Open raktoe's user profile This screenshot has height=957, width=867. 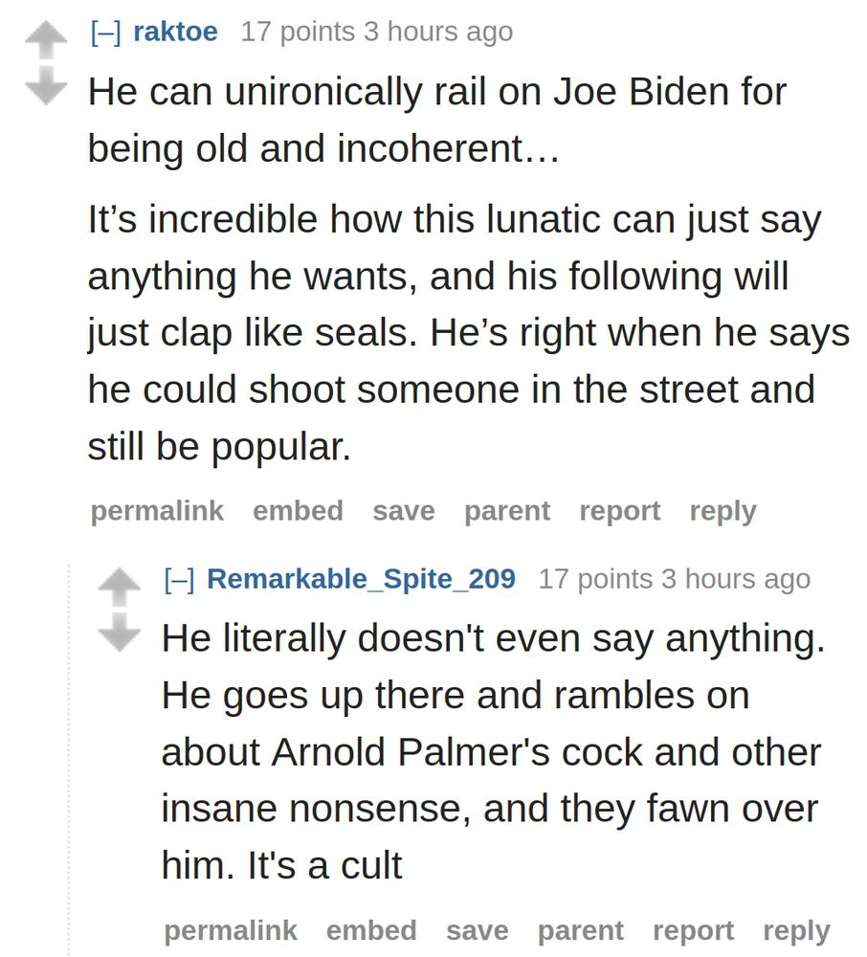(x=175, y=32)
